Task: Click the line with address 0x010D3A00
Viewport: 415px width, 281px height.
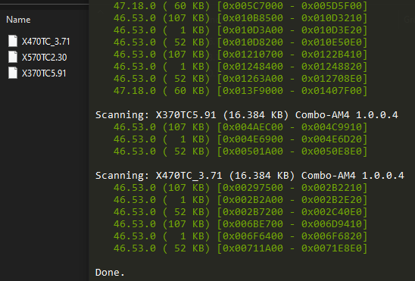Action: 240,30
